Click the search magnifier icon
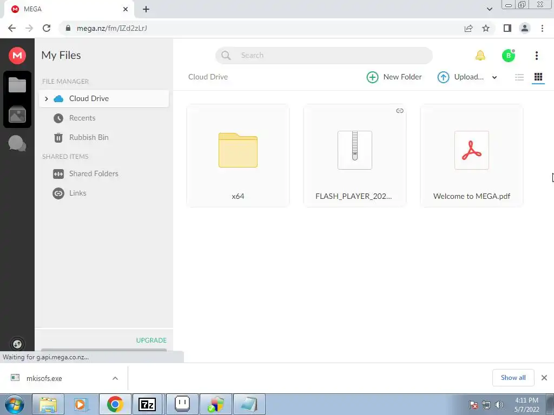 [x=226, y=56]
